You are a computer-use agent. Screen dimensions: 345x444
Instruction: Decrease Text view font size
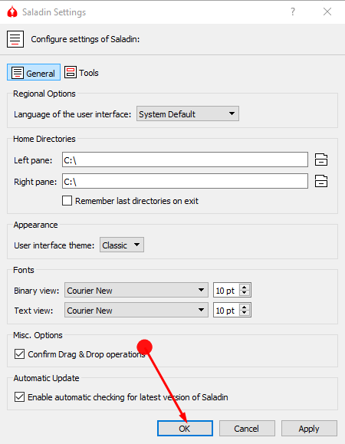pos(245,313)
